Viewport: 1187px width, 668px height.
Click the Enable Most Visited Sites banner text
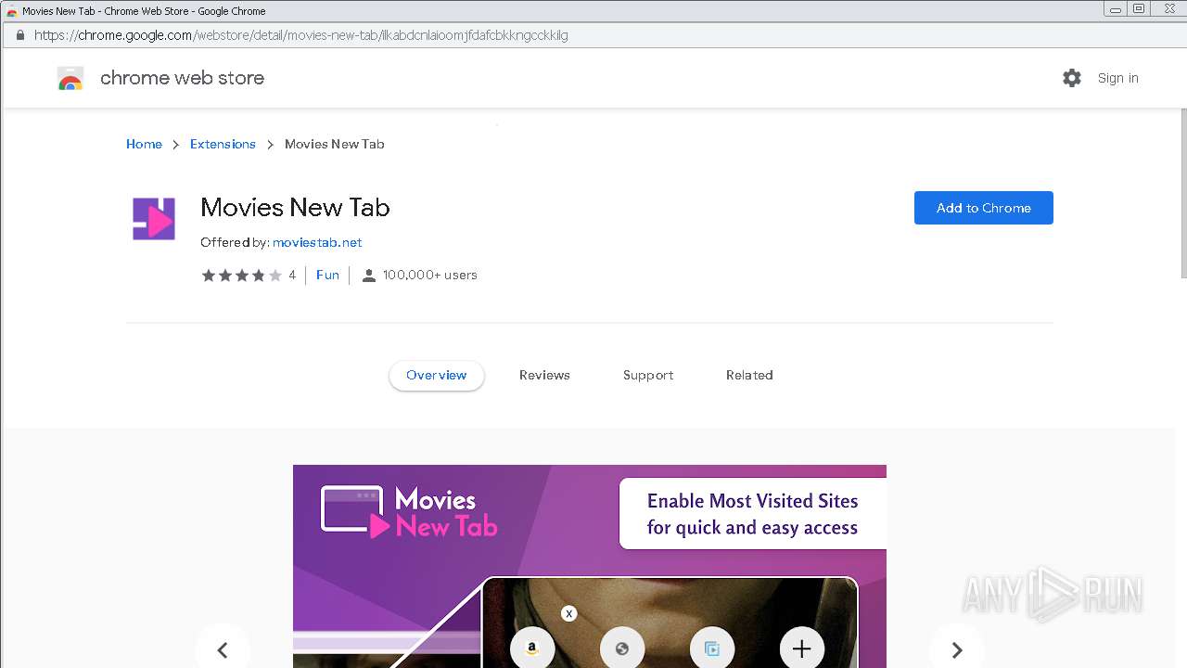[x=752, y=514]
